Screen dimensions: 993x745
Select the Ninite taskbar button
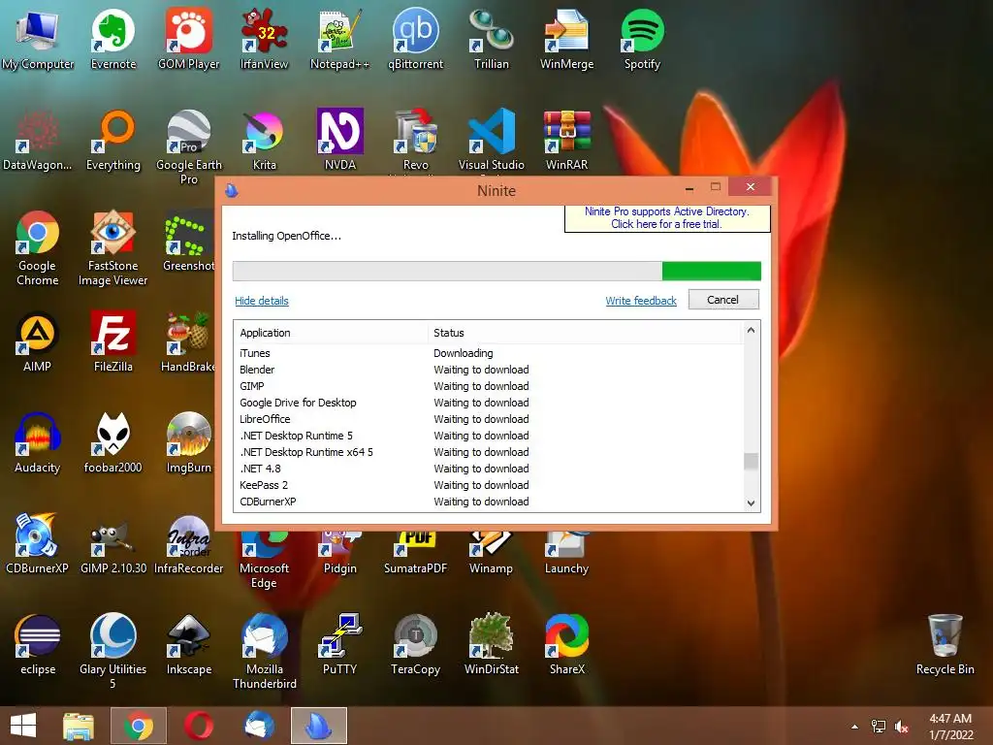(318, 726)
